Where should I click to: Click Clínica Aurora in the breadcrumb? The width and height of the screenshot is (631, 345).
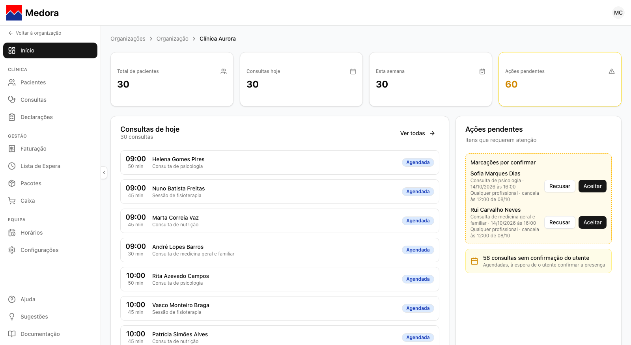click(x=218, y=39)
